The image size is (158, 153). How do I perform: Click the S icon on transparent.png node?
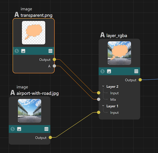17,51
